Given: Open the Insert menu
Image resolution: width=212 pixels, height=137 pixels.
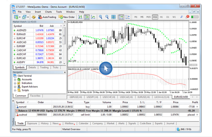Looking at the screenshot, I should pos(38,12).
